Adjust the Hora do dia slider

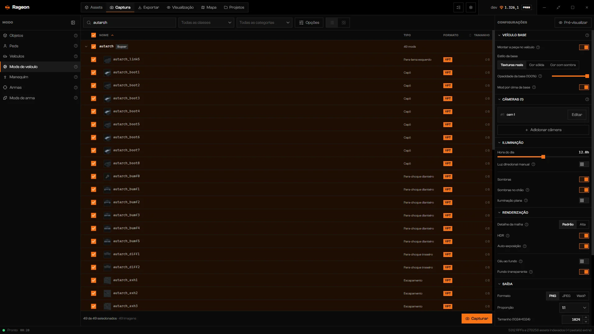pyautogui.click(x=543, y=157)
